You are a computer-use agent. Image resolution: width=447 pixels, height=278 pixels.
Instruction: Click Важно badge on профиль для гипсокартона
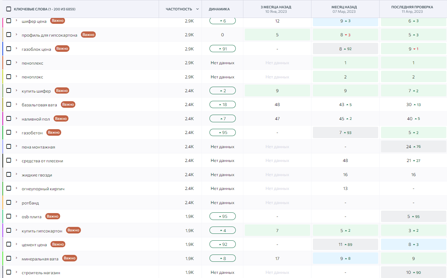[x=88, y=35]
